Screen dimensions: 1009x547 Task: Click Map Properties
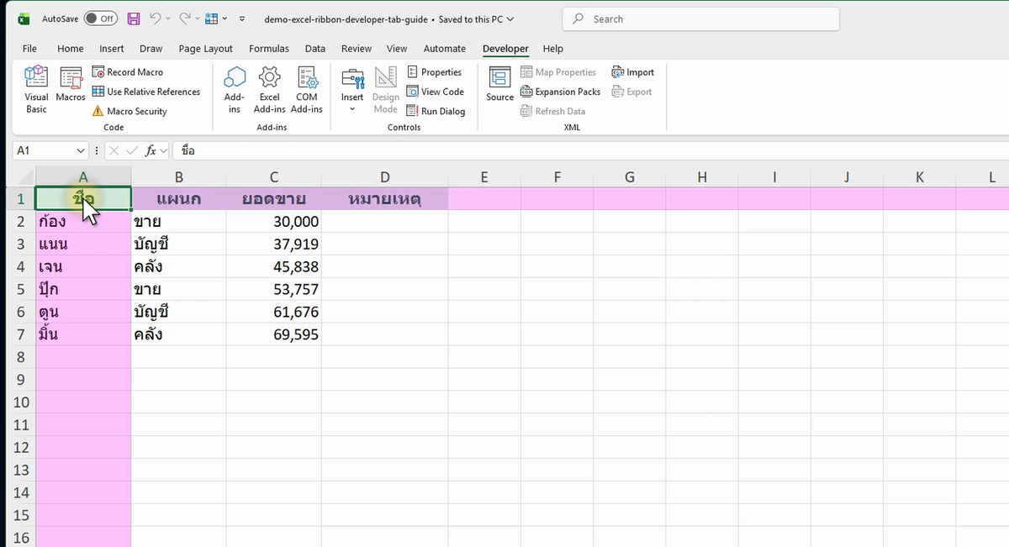[558, 72]
